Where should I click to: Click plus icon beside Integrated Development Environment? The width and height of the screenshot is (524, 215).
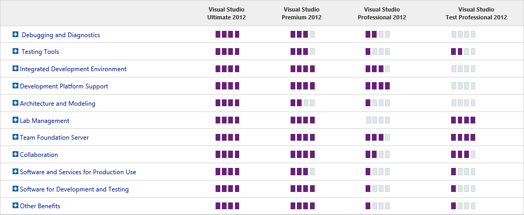pos(15,69)
